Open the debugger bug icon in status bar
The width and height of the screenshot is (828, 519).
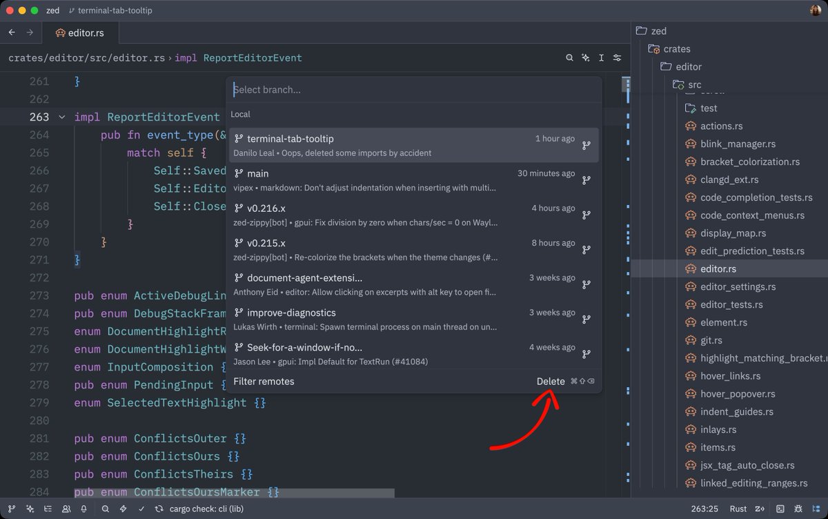click(x=798, y=509)
